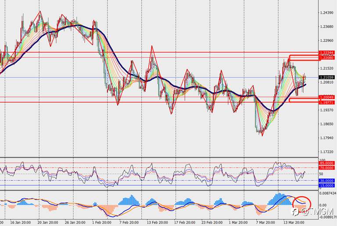Select the red 1.20049 support level label
This screenshot has width=337, height=226.
point(326,97)
